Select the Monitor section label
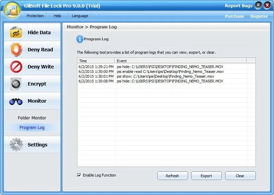The image size is (274, 195). [x=37, y=101]
